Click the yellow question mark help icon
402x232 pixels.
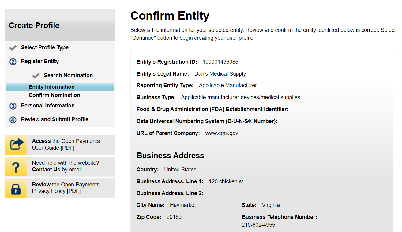[x=16, y=167]
